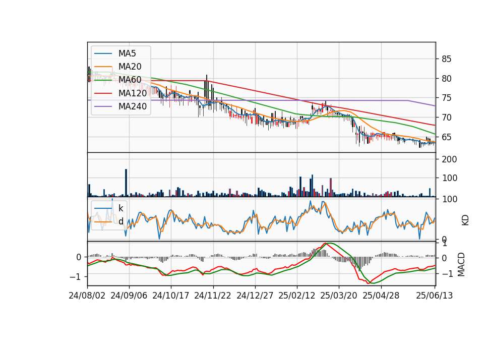
Task: Click the 0 tick on left MACD axis
Action: pos(79,257)
